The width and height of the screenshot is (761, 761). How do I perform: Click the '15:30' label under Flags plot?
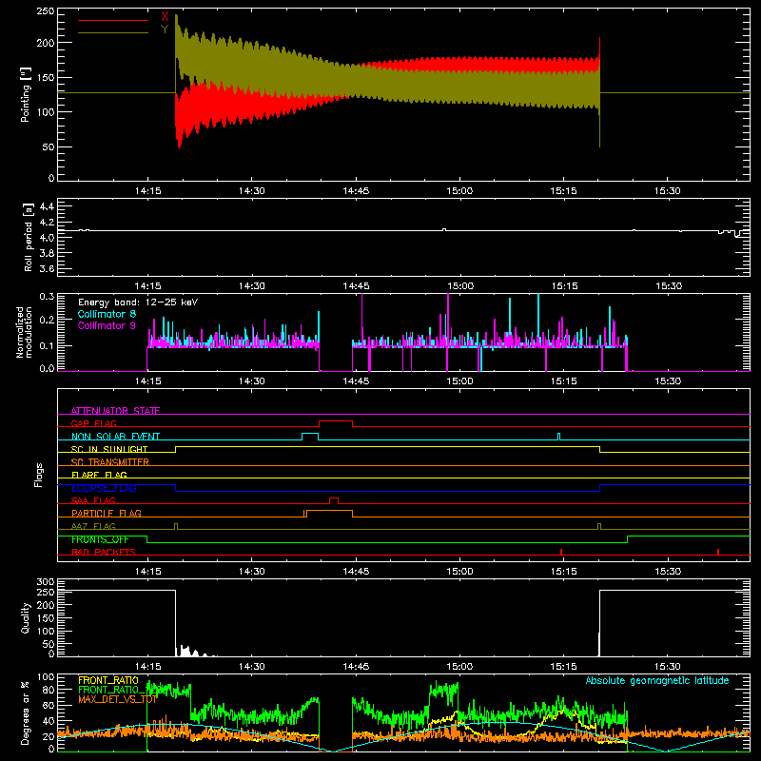[x=668, y=572]
